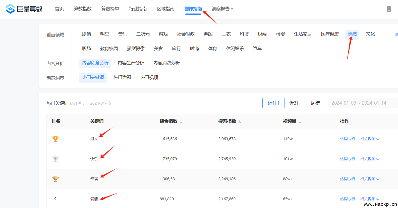Viewport: 398px width, 208px height.
Task: Sort by 综合指数 arrow icon
Action: 181,122
